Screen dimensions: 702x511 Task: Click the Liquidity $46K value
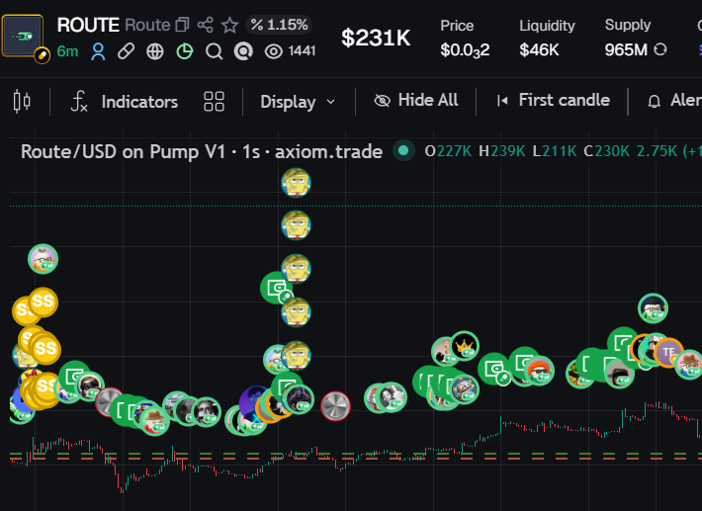[x=539, y=50]
